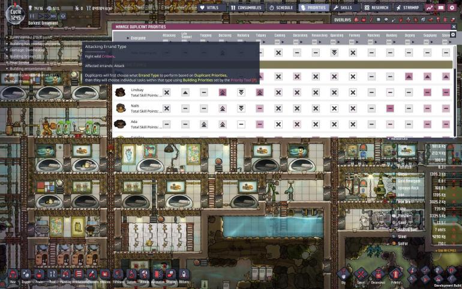Open the Utilities build category
This screenshot has width=462, height=289.
(145, 275)
